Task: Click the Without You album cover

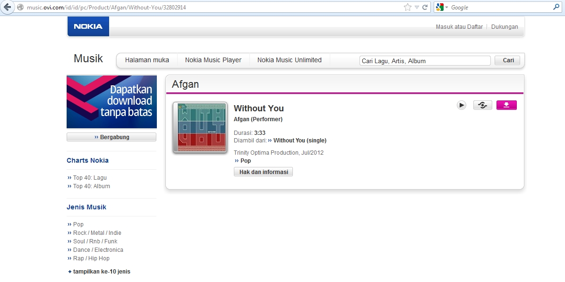Action: [200, 127]
